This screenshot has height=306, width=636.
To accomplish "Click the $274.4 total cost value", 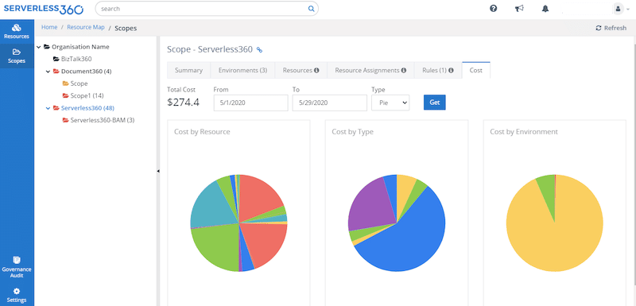I will pyautogui.click(x=183, y=103).
